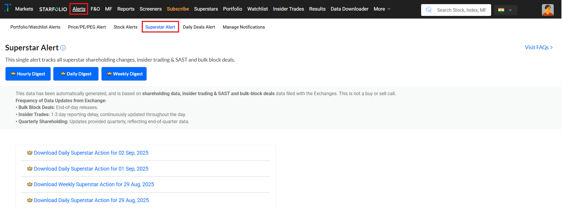Select the Alerts menu item
562x208 pixels.
[x=79, y=9]
